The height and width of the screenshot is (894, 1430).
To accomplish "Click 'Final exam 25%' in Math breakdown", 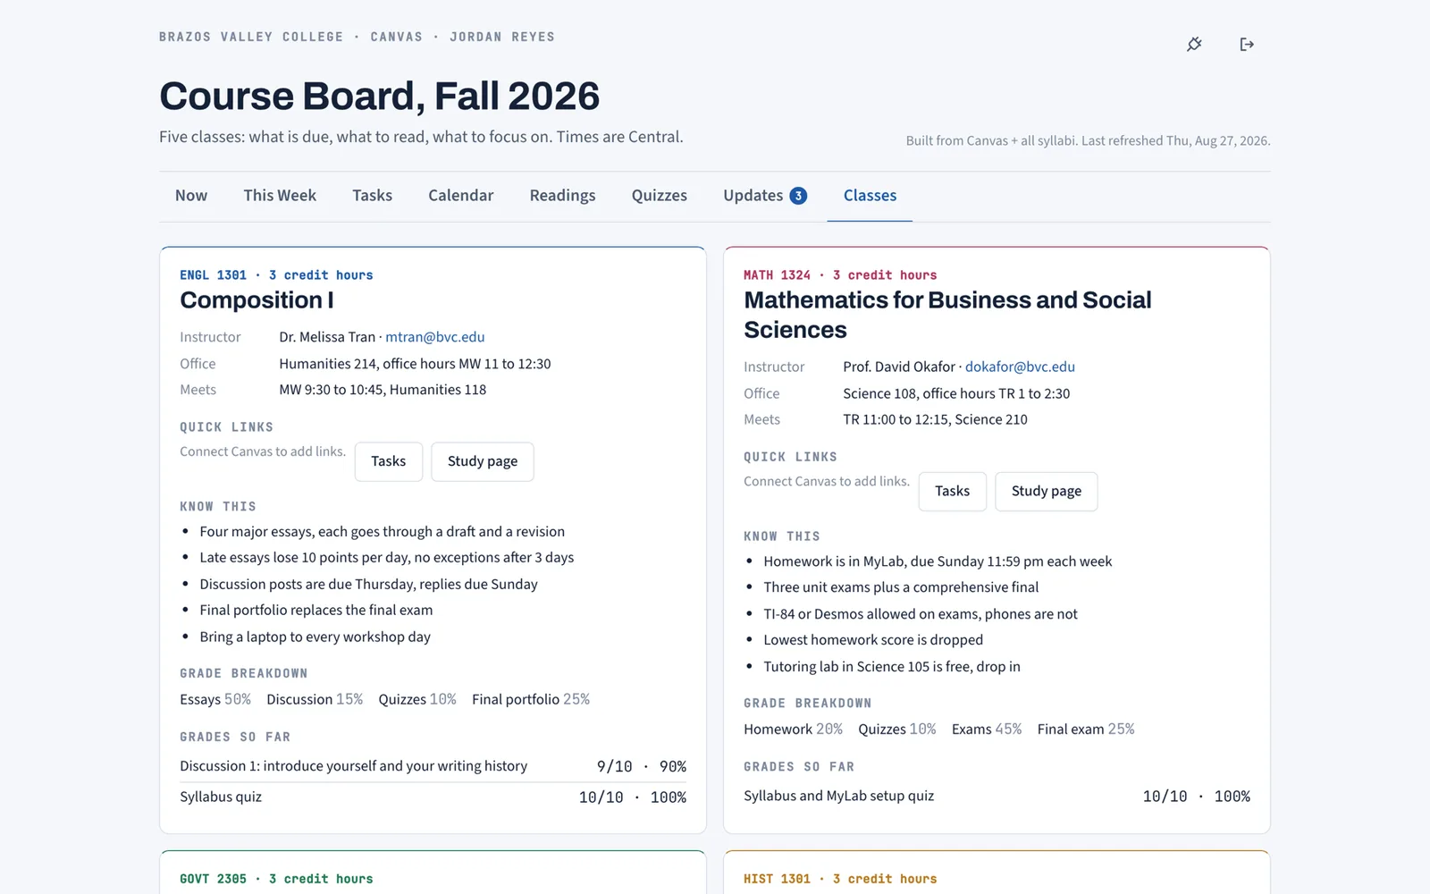I will tap(1086, 729).
